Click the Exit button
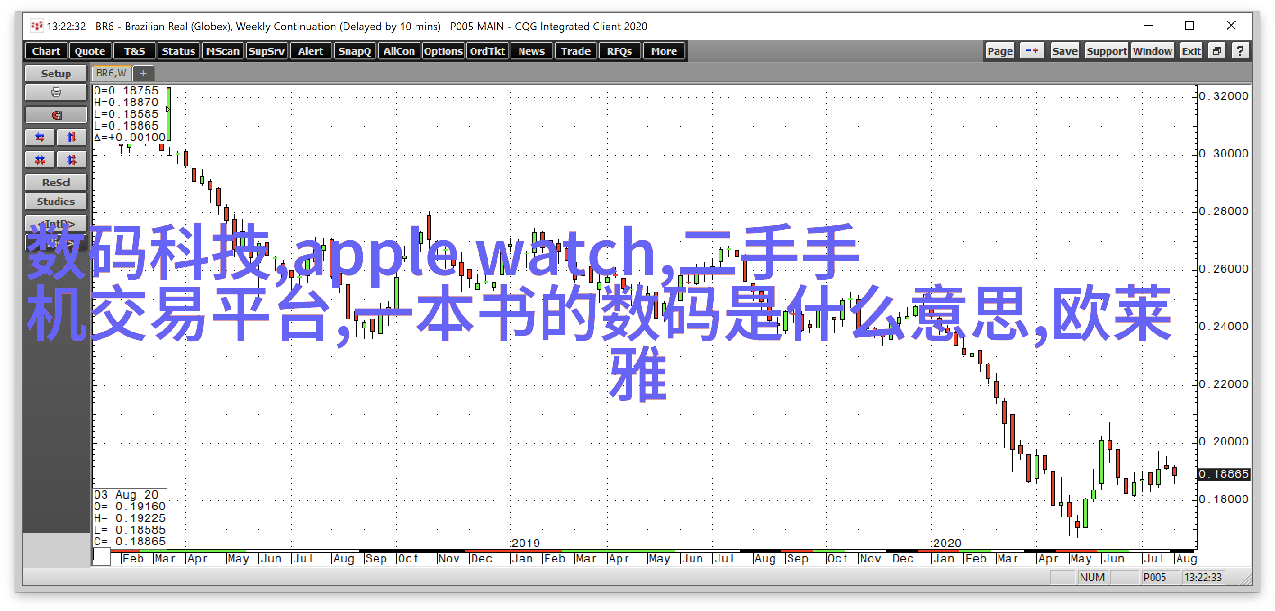The height and width of the screenshot is (611, 1275). click(1191, 51)
